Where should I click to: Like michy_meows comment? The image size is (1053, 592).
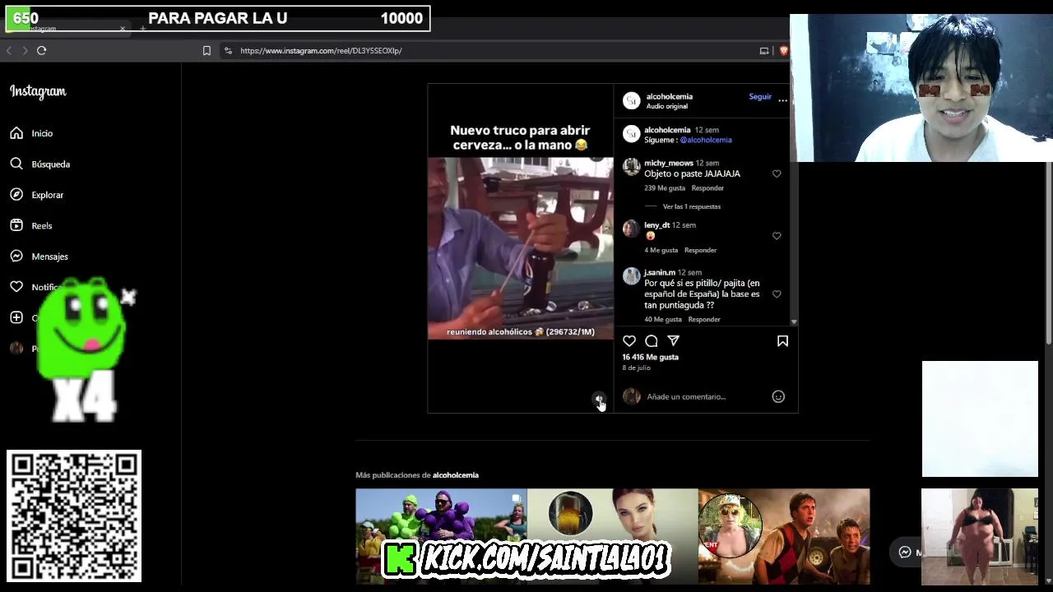coord(777,173)
